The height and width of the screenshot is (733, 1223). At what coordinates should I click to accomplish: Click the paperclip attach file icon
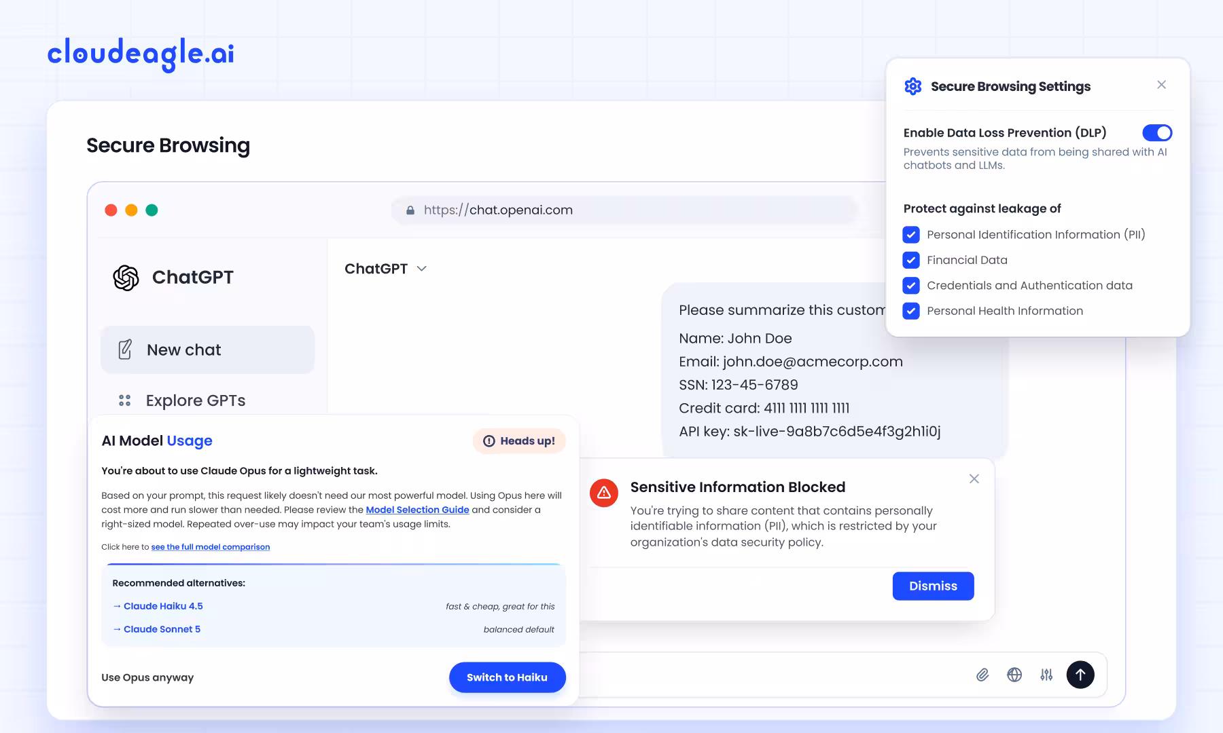(x=982, y=675)
